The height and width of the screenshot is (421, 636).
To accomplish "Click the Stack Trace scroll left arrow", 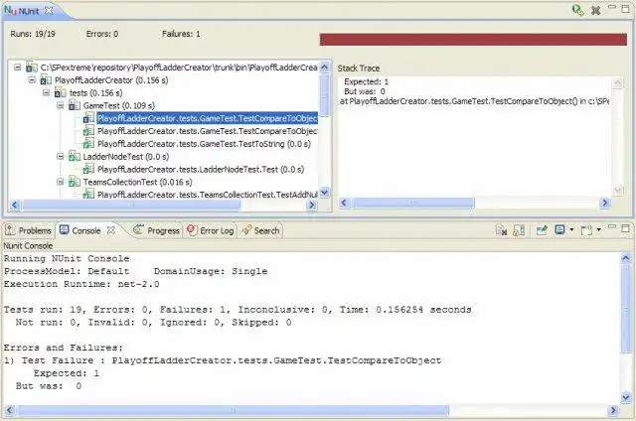I will pos(345,203).
